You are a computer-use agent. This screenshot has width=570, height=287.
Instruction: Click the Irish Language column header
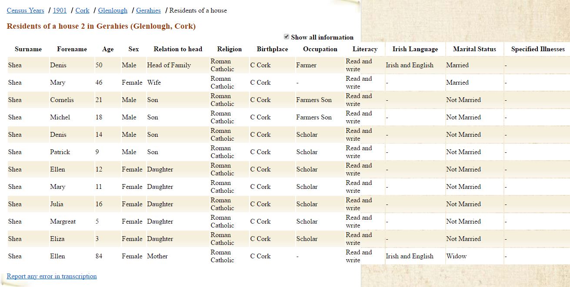point(415,49)
